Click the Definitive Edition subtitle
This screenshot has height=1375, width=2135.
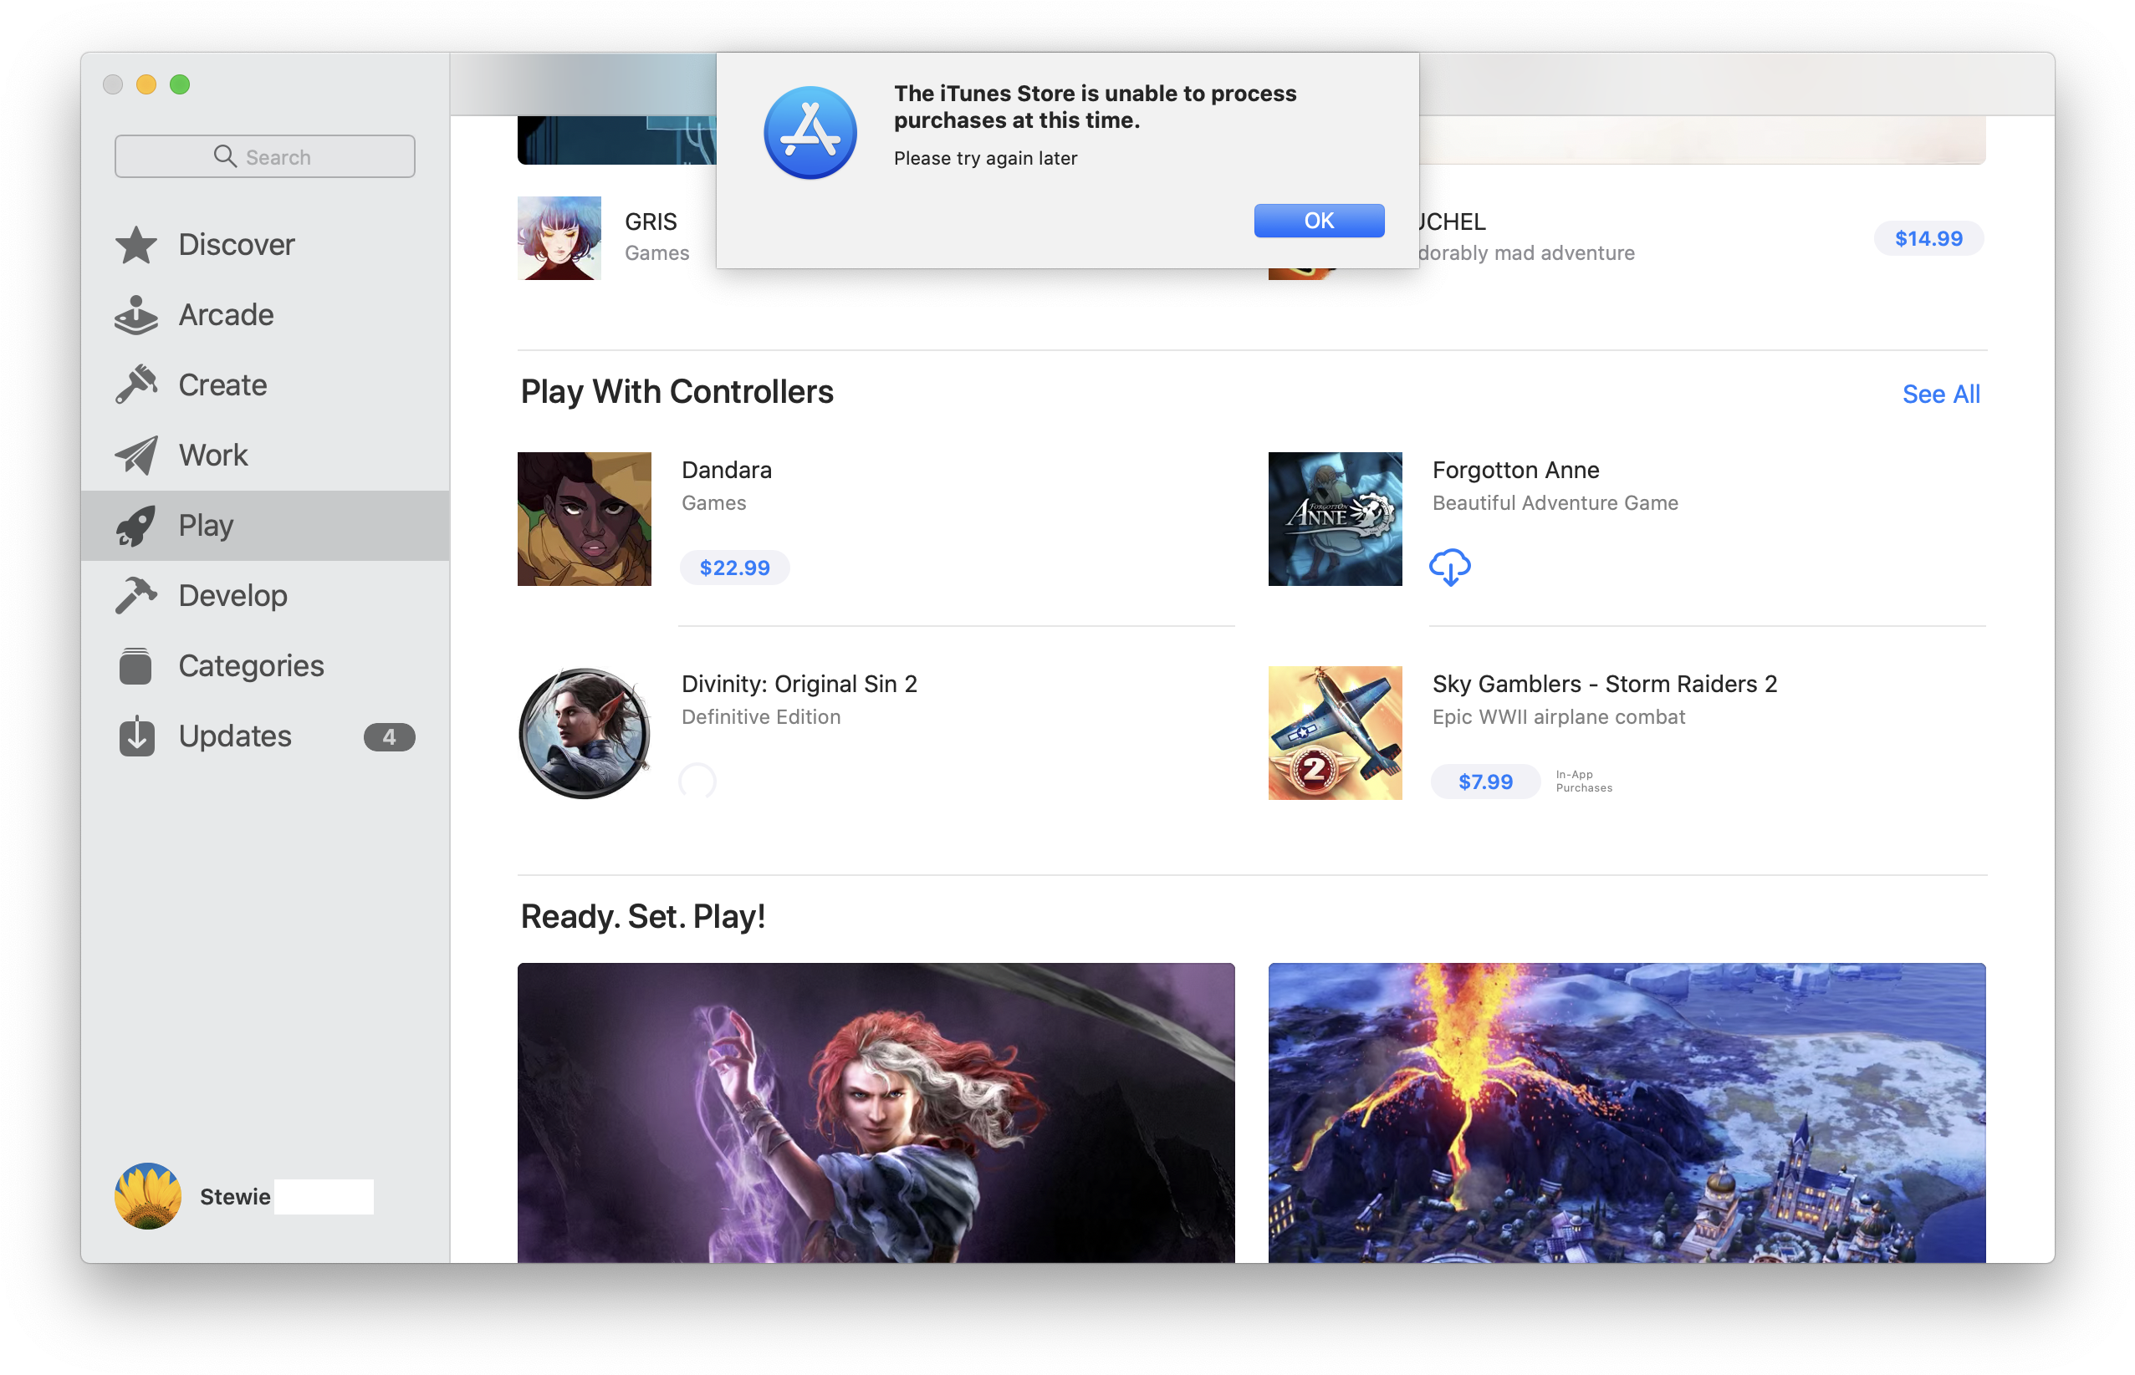(x=760, y=717)
